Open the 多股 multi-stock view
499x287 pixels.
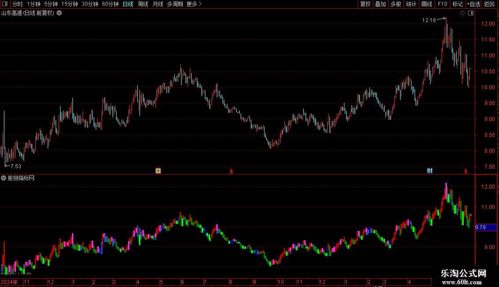click(x=396, y=4)
